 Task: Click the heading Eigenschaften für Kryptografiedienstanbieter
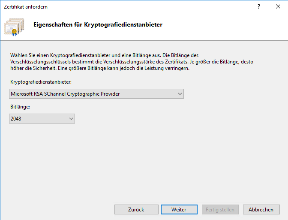click(x=98, y=24)
